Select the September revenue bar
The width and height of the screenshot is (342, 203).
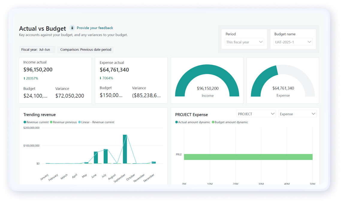click(125, 149)
